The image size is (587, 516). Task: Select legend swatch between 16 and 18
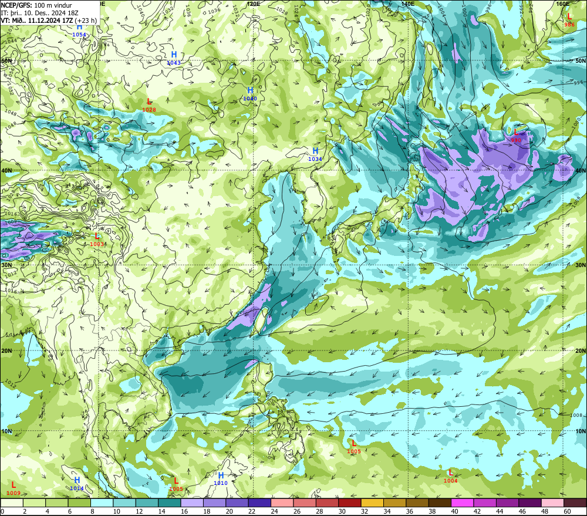[x=192, y=503]
